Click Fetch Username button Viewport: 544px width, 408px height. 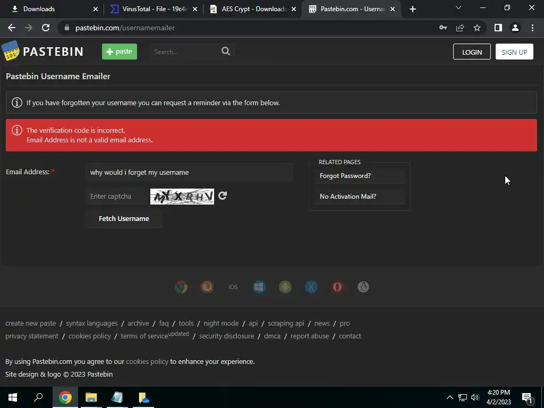(x=124, y=218)
